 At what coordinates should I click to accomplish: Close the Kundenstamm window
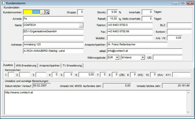pos(190,3)
